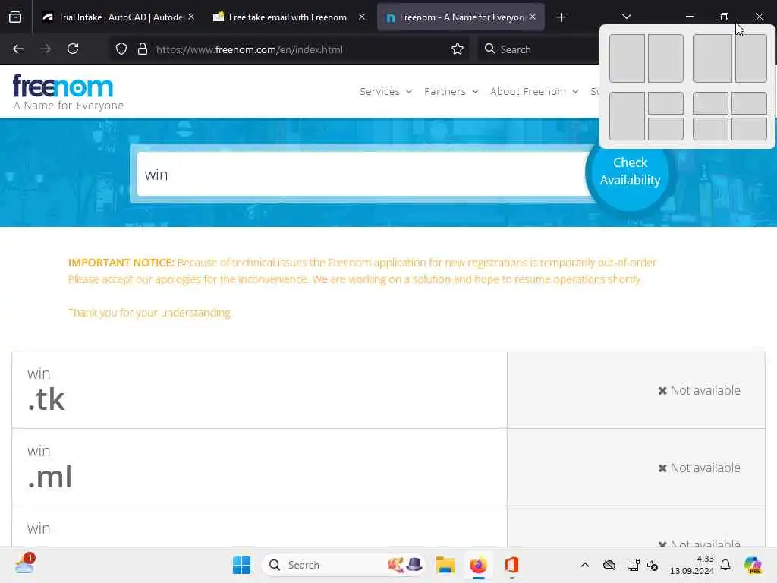Viewport: 777px width, 583px height.
Task: Expand the Services menu
Action: [x=385, y=91]
